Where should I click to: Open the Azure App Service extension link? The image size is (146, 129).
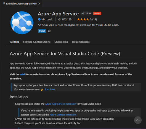pos(60,104)
